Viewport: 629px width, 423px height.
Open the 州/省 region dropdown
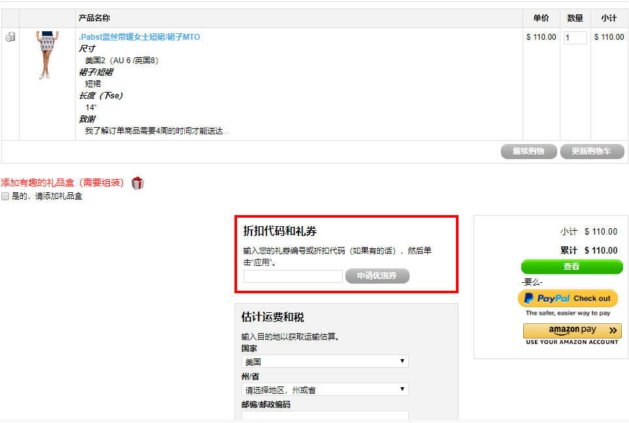(325, 390)
